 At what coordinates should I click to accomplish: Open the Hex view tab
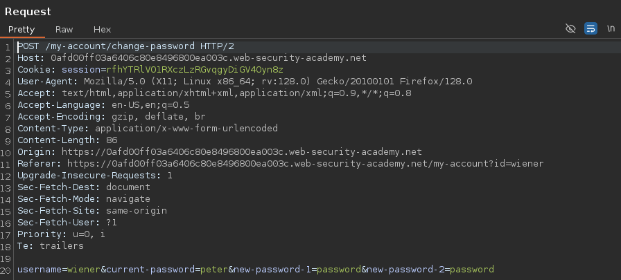click(102, 30)
